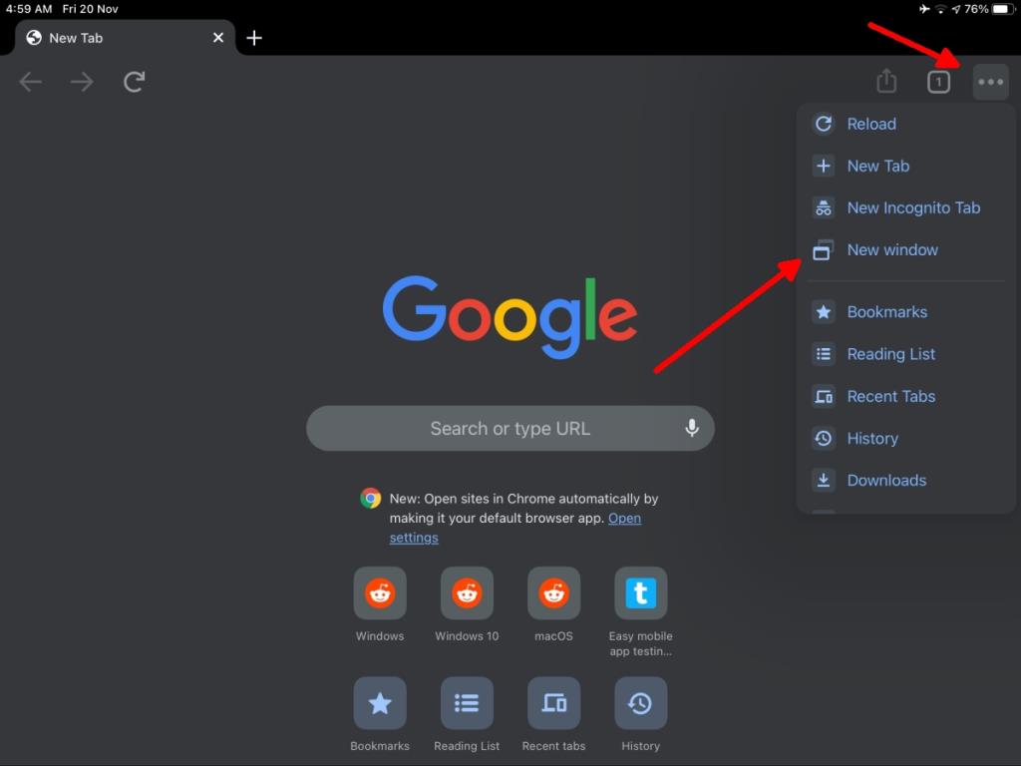Tap the History clock icon in the menu
This screenshot has width=1021, height=766.
[x=824, y=438]
